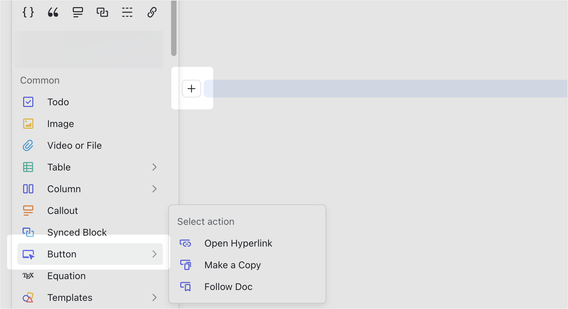Expand the Button submenu chevron
The height and width of the screenshot is (309, 568).
[154, 254]
